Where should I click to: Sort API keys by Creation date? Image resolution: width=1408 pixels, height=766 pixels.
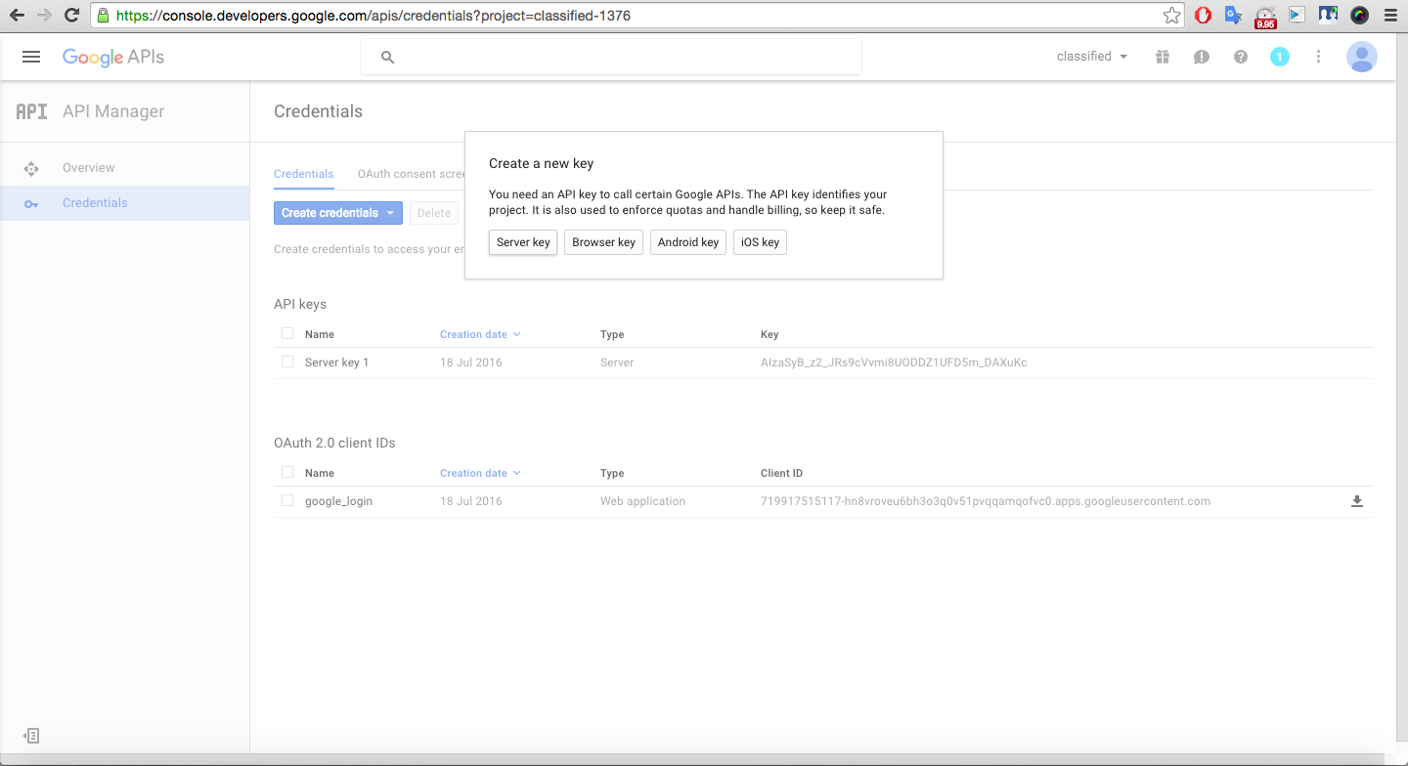(480, 334)
